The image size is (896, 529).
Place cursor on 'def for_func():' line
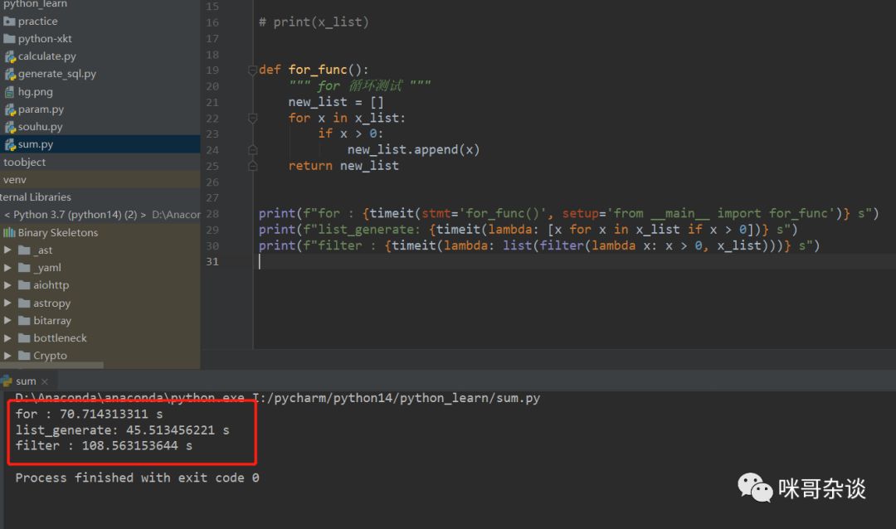coord(314,70)
